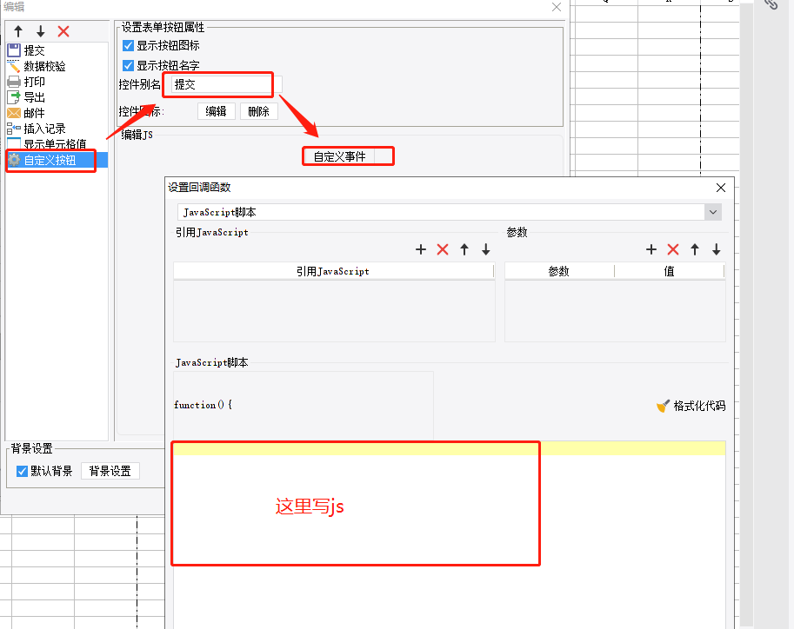Toggle 显示按钮图标 checkbox
Image resolution: width=794 pixels, height=629 pixels.
128,45
